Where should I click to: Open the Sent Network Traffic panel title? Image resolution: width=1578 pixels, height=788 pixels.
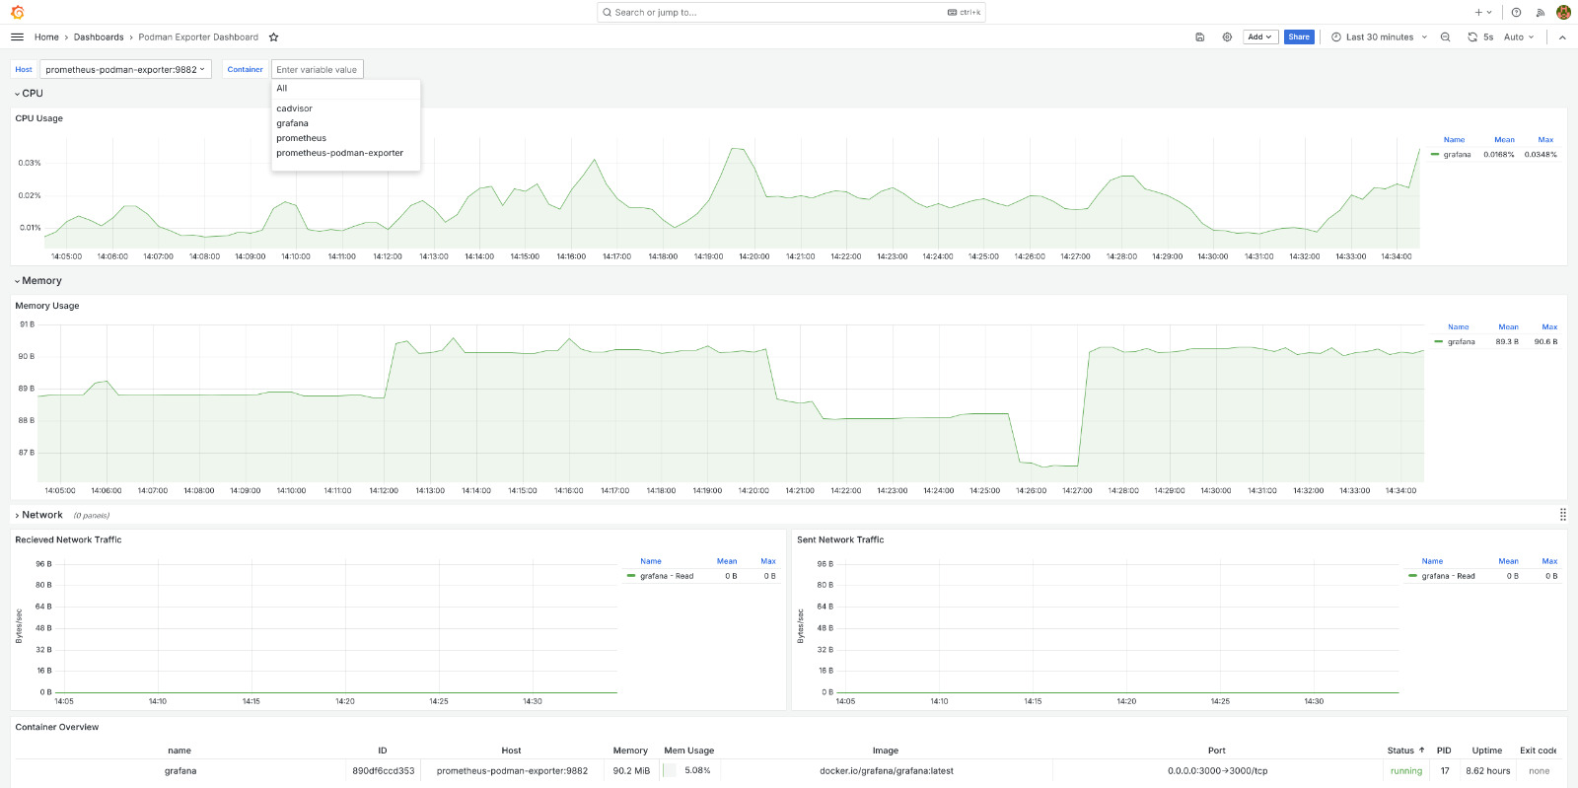click(840, 540)
